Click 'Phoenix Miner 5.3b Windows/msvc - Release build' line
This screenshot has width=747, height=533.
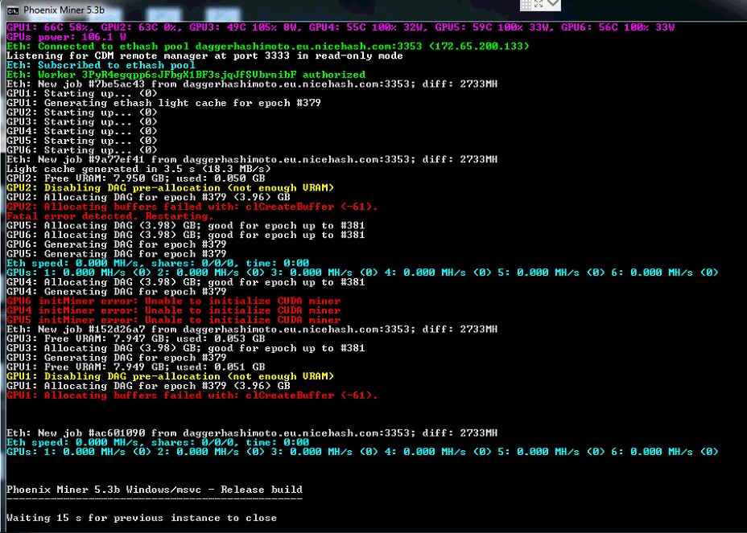point(155,490)
